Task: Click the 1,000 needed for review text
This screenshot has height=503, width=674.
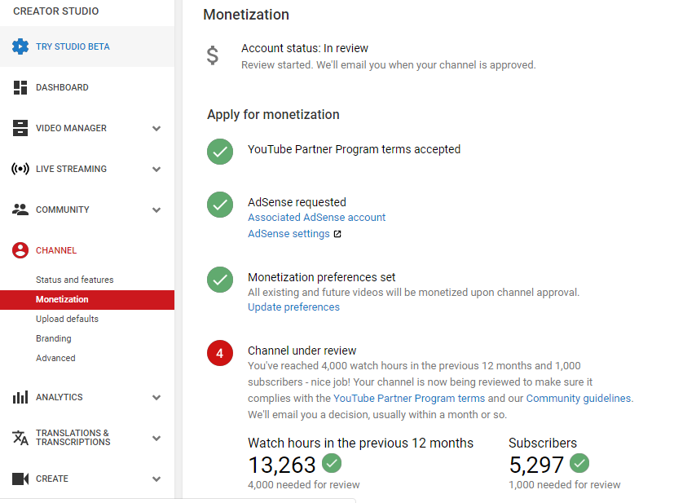Action: coord(565,485)
